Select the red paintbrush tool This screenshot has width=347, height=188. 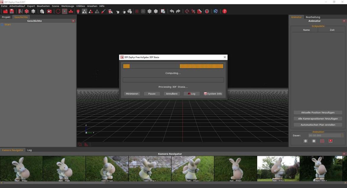tap(103, 11)
